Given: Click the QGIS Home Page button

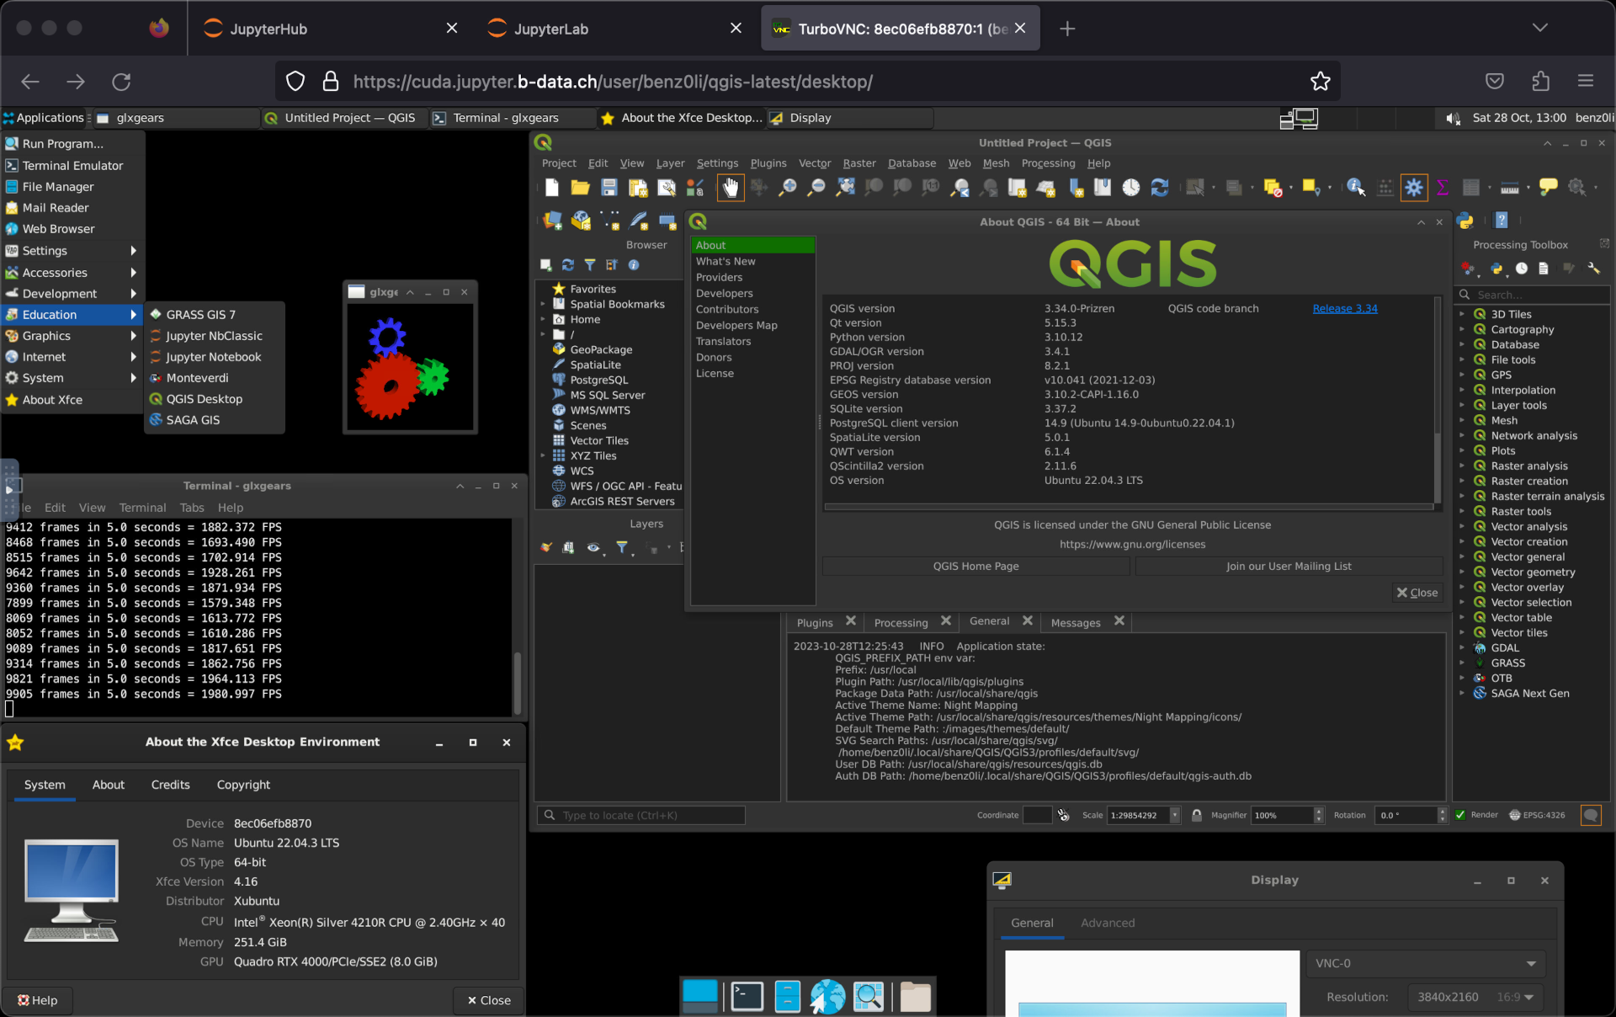Looking at the screenshot, I should pyautogui.click(x=975, y=567).
